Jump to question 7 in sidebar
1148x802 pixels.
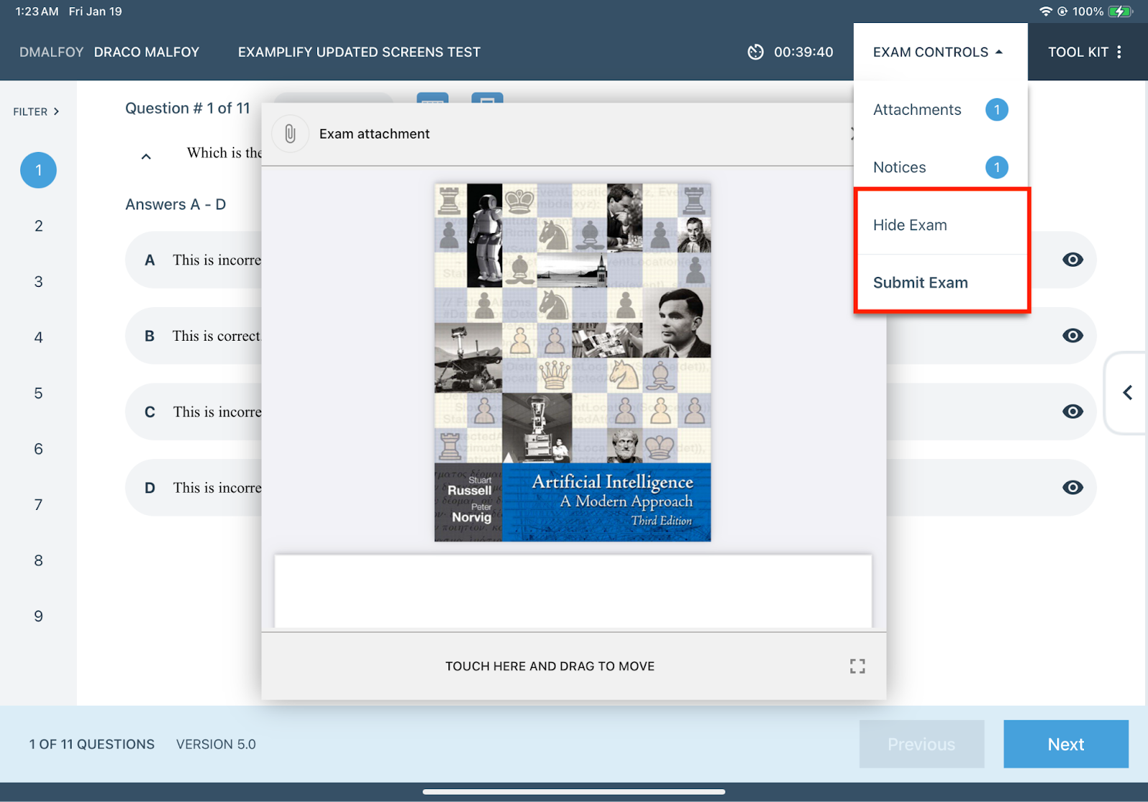click(38, 505)
